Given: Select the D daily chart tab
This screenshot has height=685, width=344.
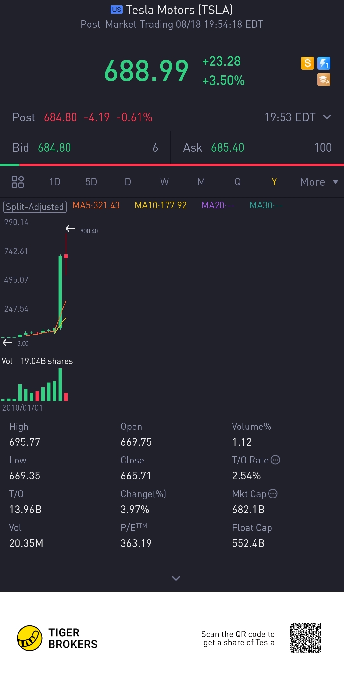Looking at the screenshot, I should coord(128,182).
